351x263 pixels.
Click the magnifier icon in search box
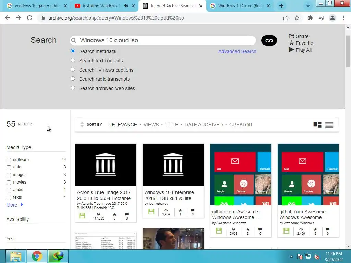coord(73,40)
